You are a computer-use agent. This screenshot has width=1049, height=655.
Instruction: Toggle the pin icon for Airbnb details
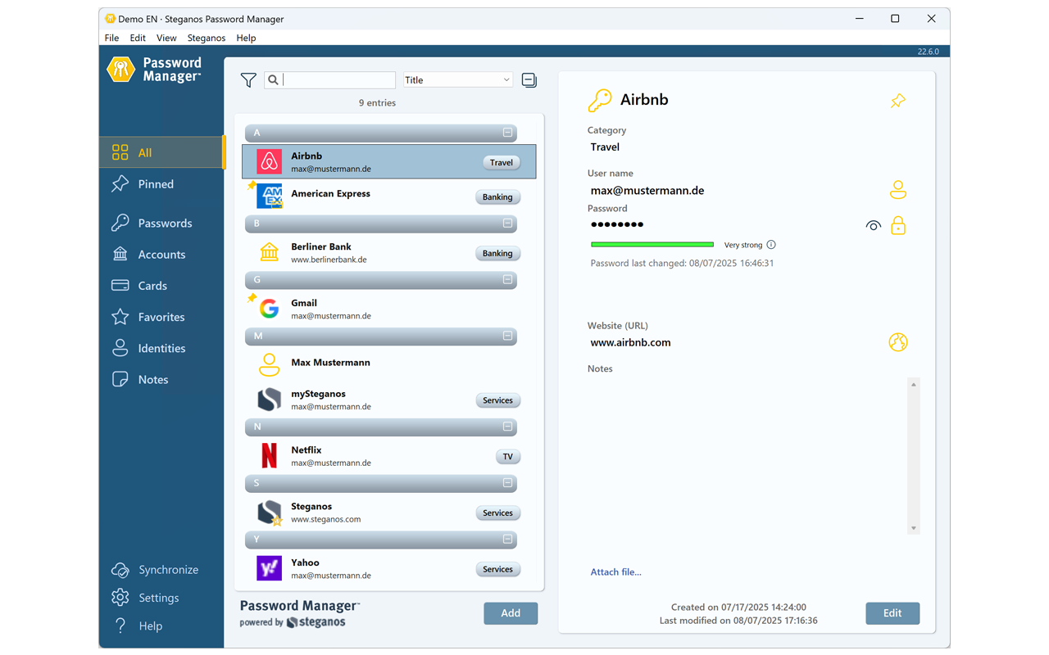pos(898,101)
